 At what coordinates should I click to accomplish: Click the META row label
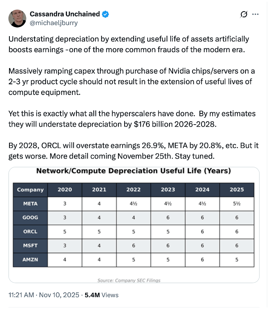point(30,203)
